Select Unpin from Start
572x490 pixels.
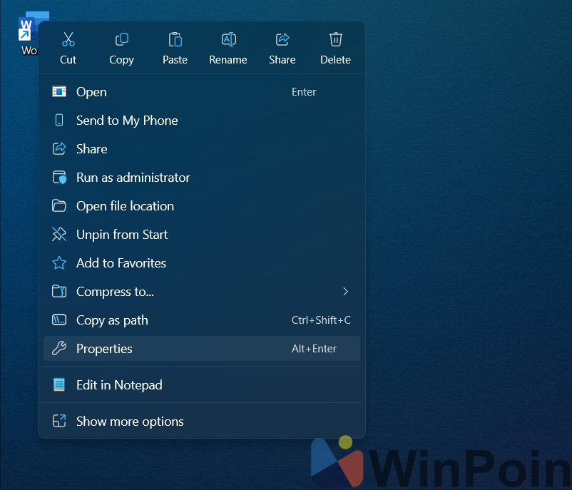(x=202, y=234)
